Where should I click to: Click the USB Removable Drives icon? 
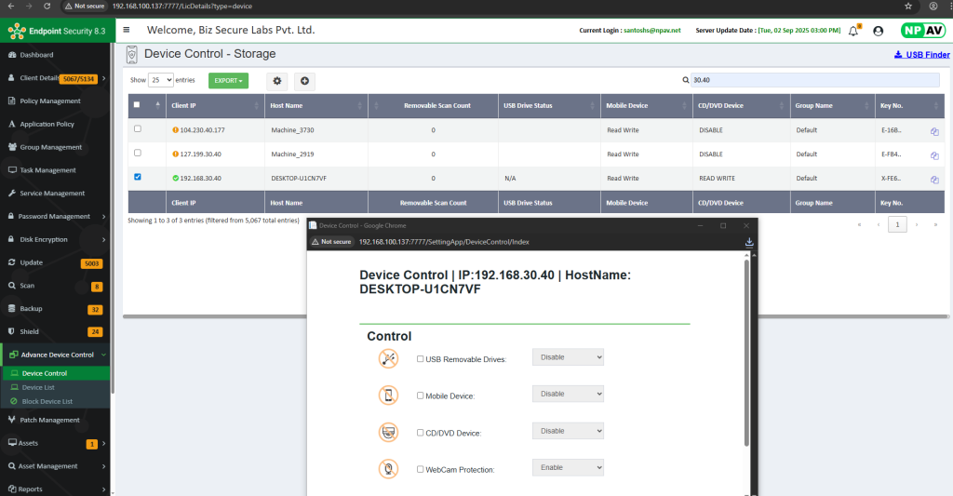tap(388, 358)
